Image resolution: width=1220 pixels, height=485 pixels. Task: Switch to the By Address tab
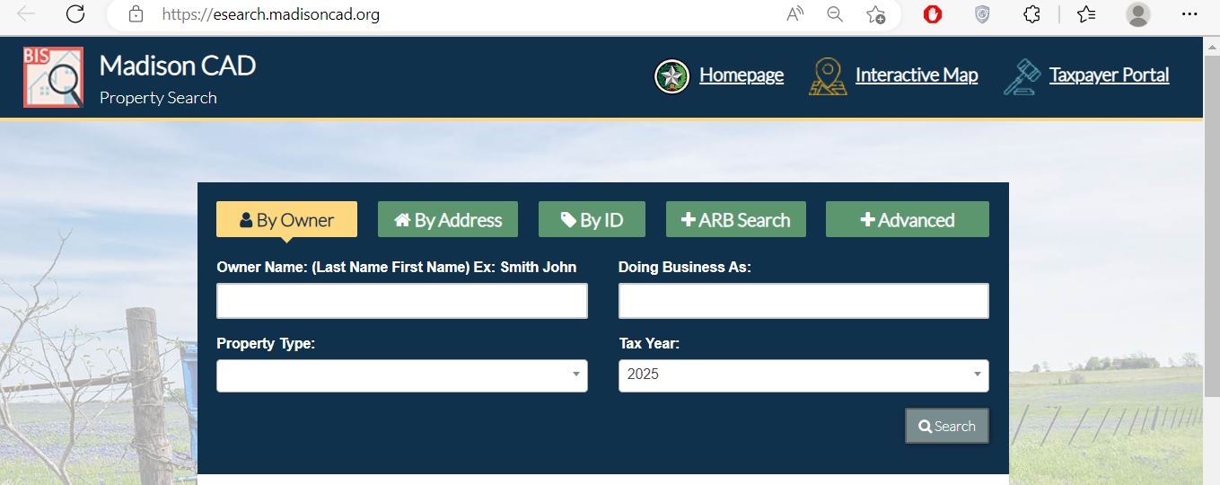pyautogui.click(x=448, y=220)
